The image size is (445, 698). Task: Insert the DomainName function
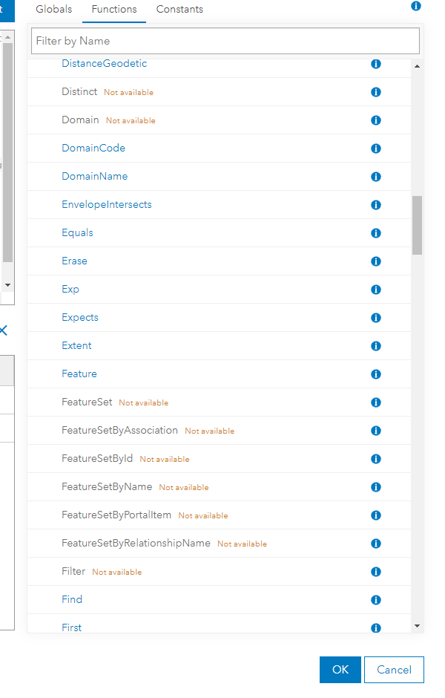pyautogui.click(x=95, y=177)
